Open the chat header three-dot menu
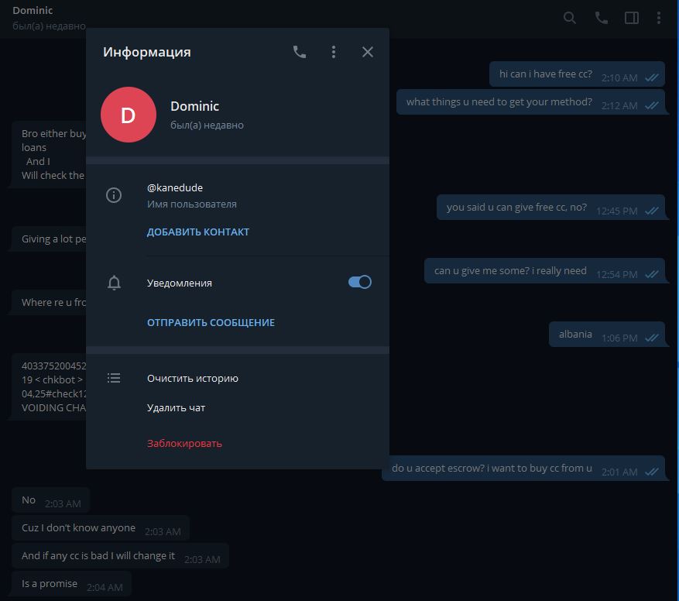Screen dimensions: 679x601 [660, 18]
